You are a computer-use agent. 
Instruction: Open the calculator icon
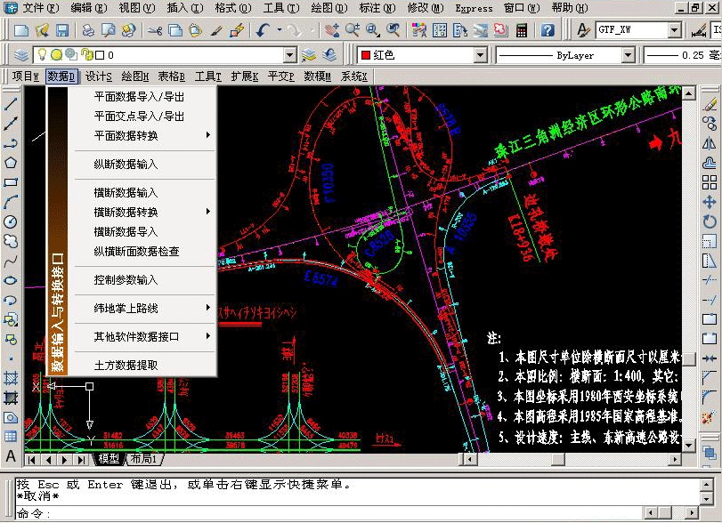(x=521, y=30)
